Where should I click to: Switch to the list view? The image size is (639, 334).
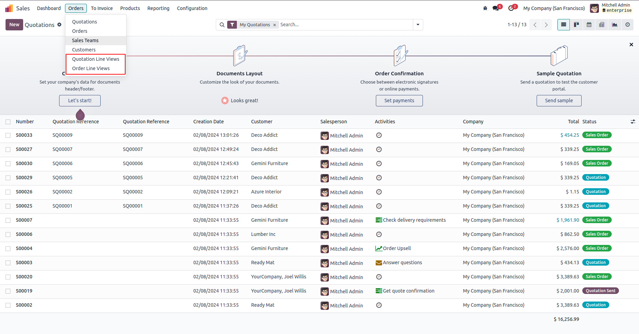coord(564,25)
